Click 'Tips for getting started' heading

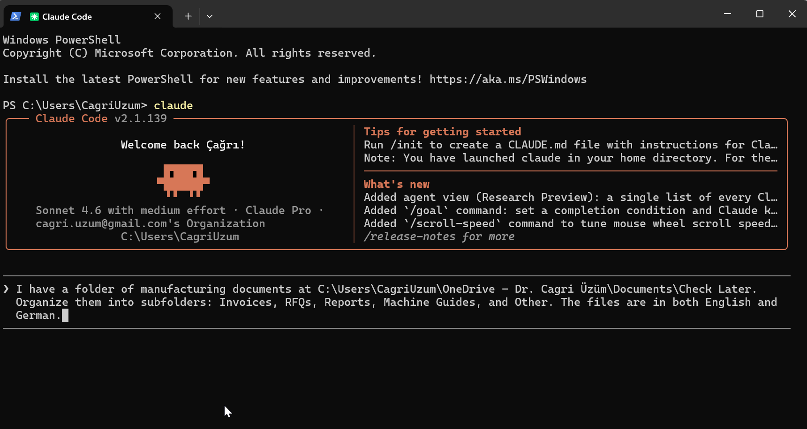tap(442, 132)
